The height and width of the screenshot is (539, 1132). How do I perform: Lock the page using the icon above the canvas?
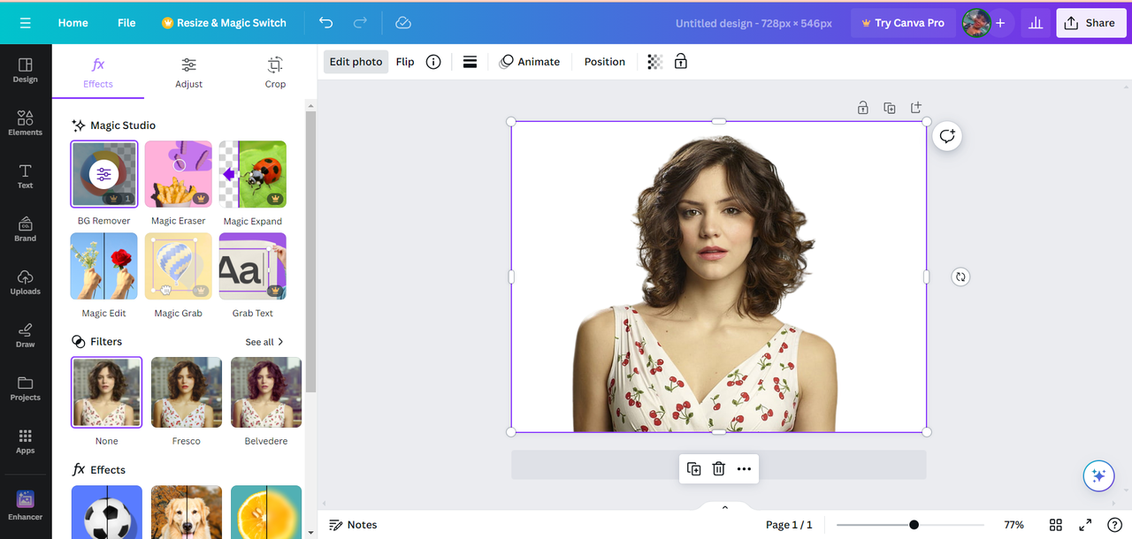pyautogui.click(x=862, y=108)
